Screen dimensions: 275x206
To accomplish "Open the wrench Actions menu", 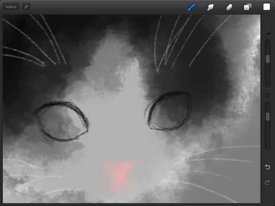I will 26,7.
